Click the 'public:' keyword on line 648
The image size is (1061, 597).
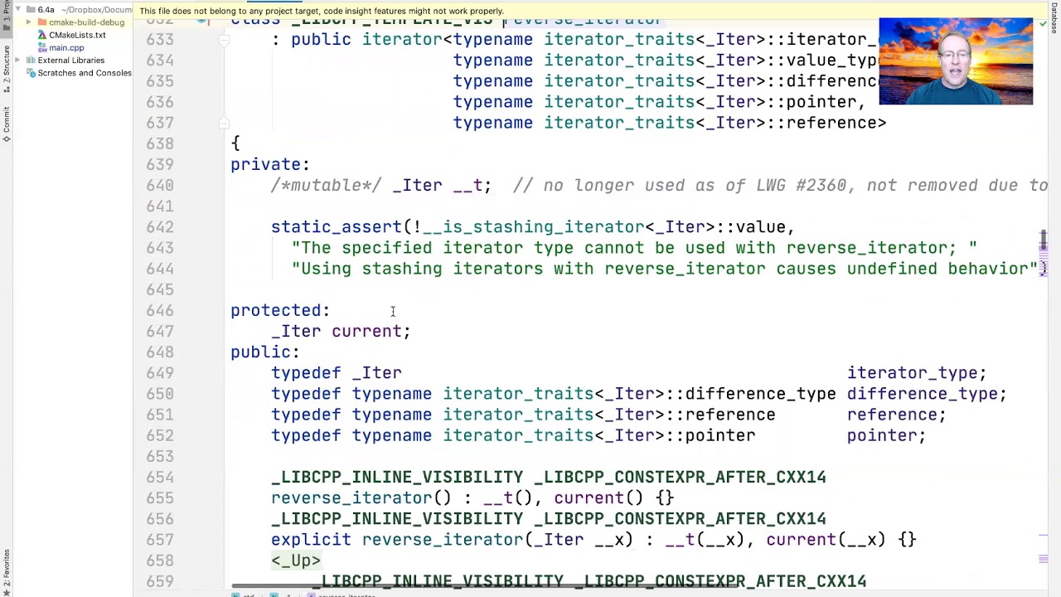265,352
